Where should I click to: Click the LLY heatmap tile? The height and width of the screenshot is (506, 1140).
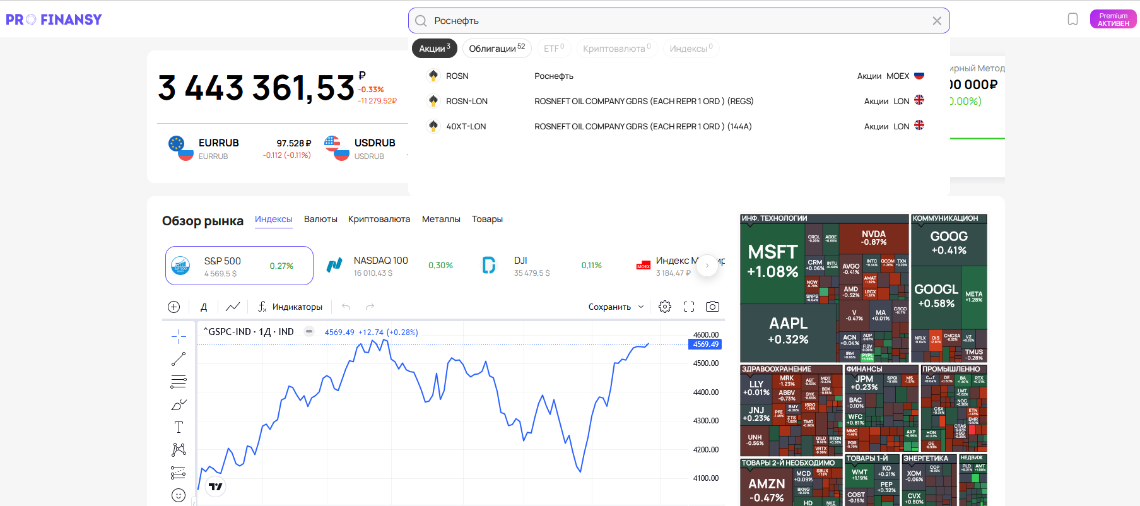click(756, 388)
